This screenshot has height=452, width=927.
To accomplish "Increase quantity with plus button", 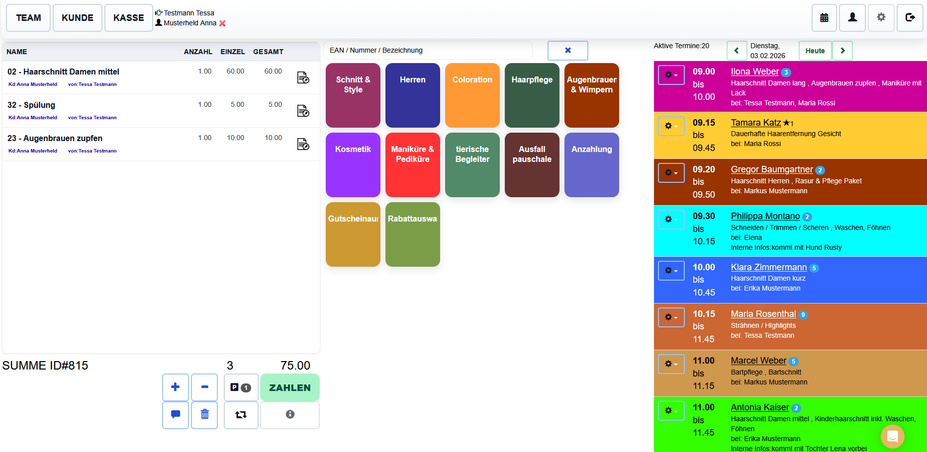I will point(176,387).
